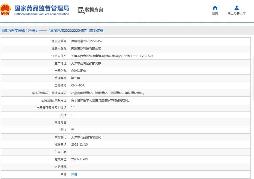Click the 变更情况 row label
This screenshot has width=254, height=179.
(x=60, y=167)
